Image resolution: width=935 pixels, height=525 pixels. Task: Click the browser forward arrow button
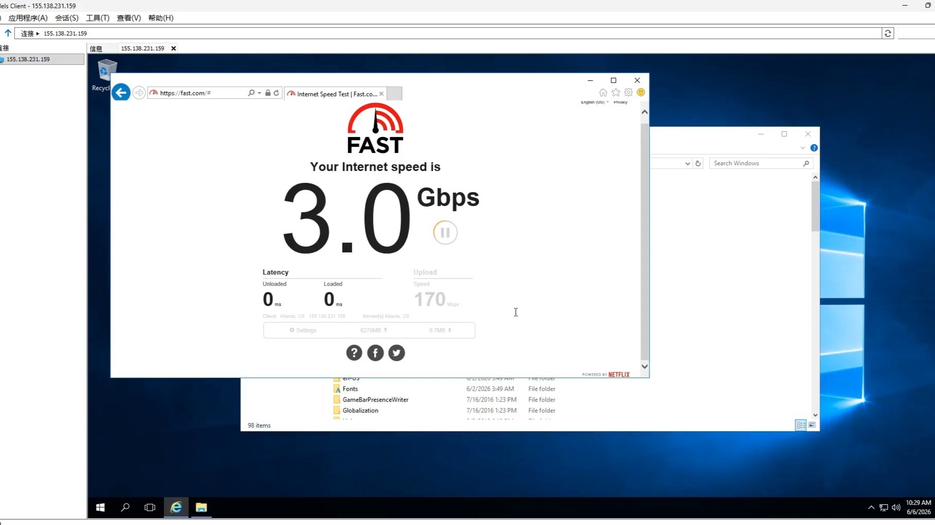point(139,93)
